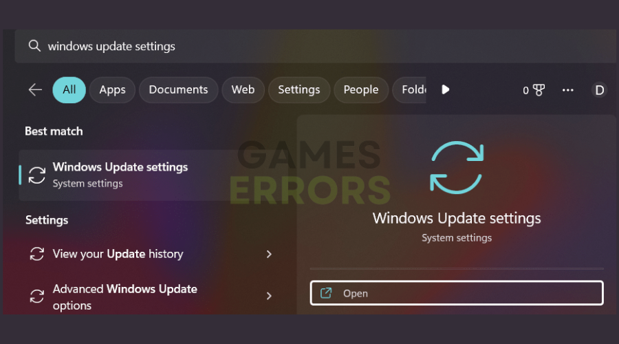Go back using the left arrow
Image resolution: width=619 pixels, height=344 pixels.
point(35,89)
